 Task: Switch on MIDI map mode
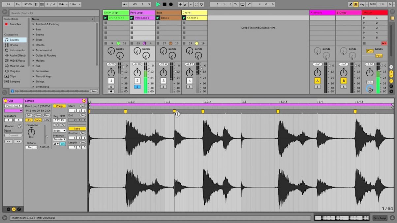(373, 4)
